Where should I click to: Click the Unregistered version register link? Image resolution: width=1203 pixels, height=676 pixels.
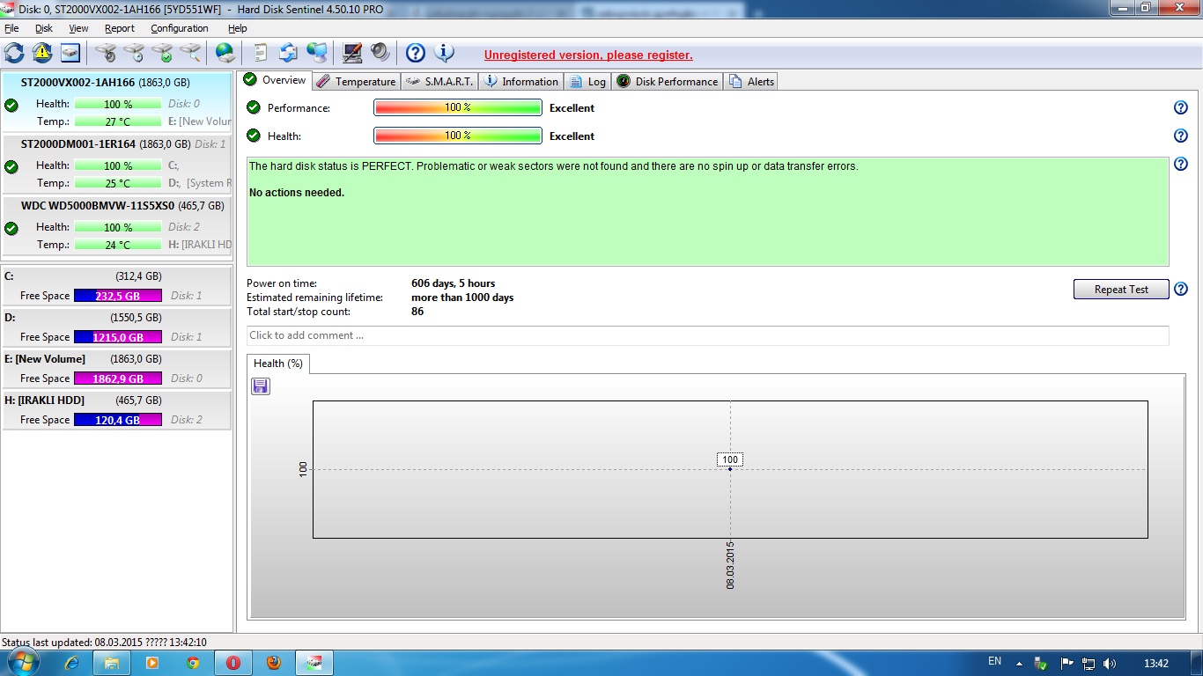tap(588, 55)
